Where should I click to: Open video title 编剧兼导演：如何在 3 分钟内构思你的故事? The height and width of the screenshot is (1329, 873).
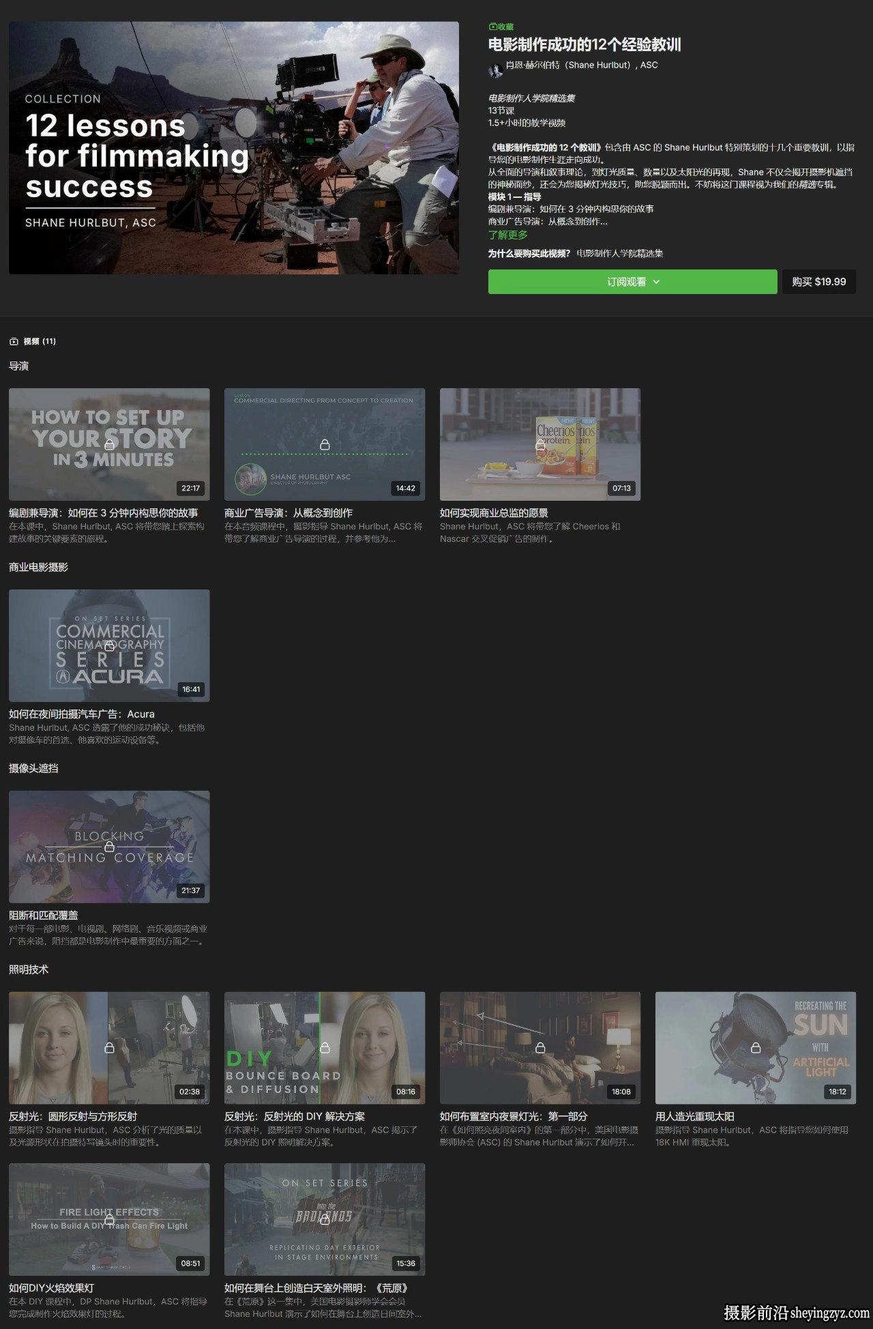coord(104,513)
